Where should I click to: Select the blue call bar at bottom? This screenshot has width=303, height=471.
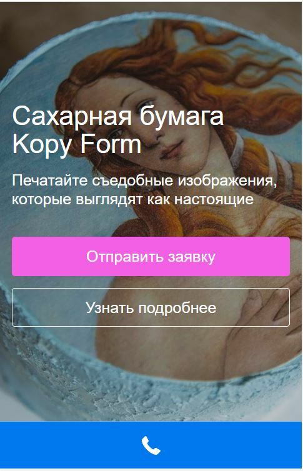point(151,445)
